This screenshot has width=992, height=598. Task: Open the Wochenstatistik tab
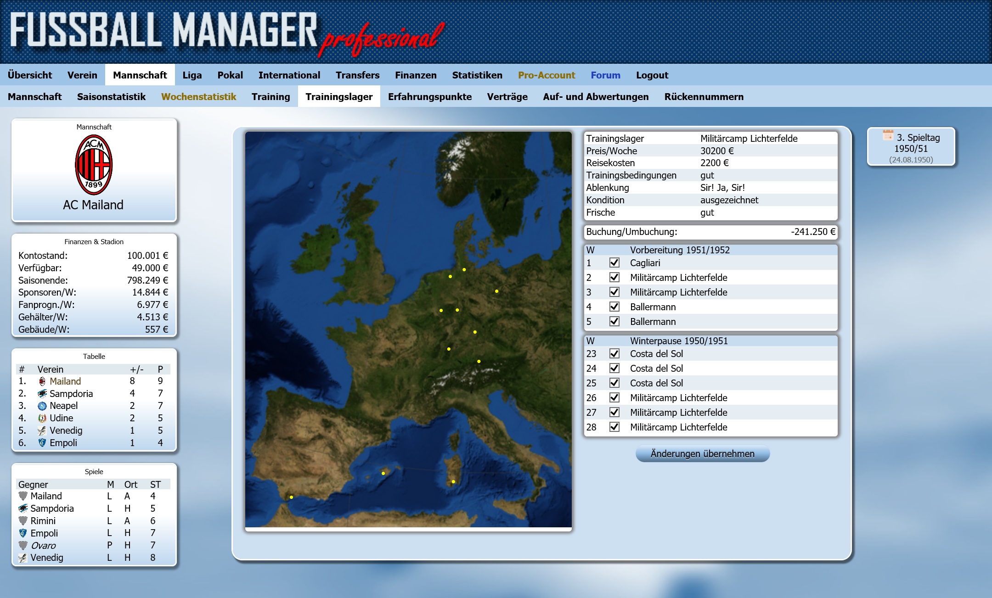pos(198,96)
